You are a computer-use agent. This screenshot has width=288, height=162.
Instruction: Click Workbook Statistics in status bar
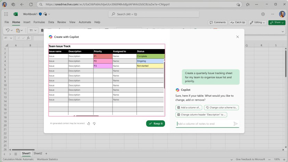[x=47, y=160]
